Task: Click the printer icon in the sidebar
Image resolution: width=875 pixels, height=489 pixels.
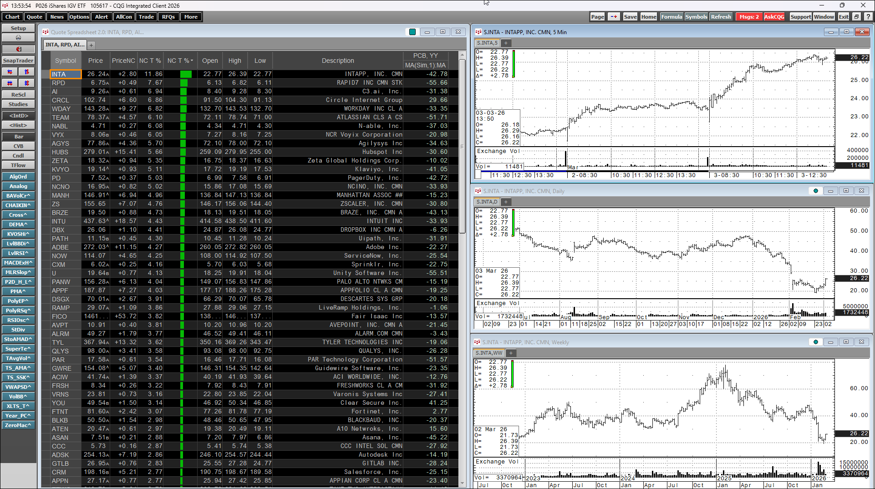Action: point(18,38)
